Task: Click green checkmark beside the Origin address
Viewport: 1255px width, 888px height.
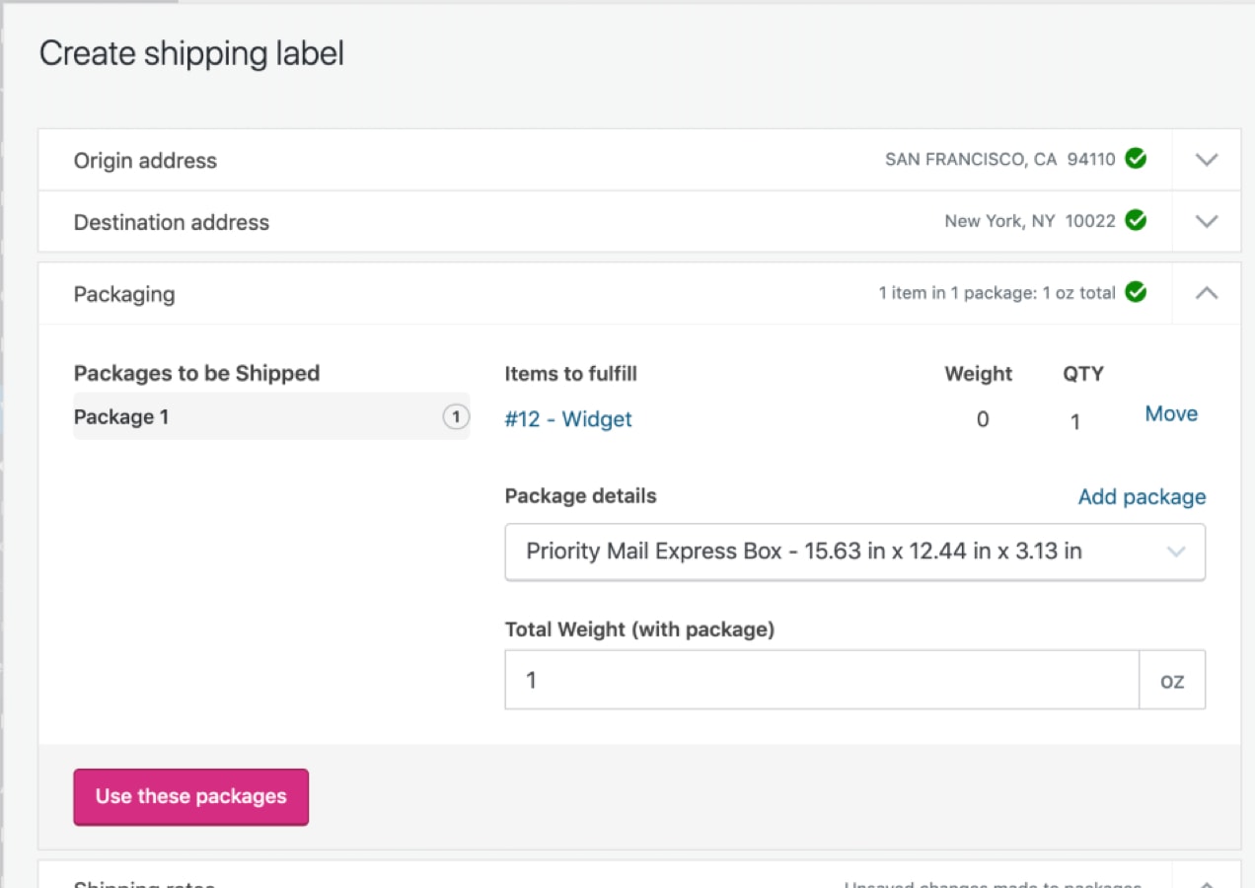Action: pyautogui.click(x=1135, y=159)
